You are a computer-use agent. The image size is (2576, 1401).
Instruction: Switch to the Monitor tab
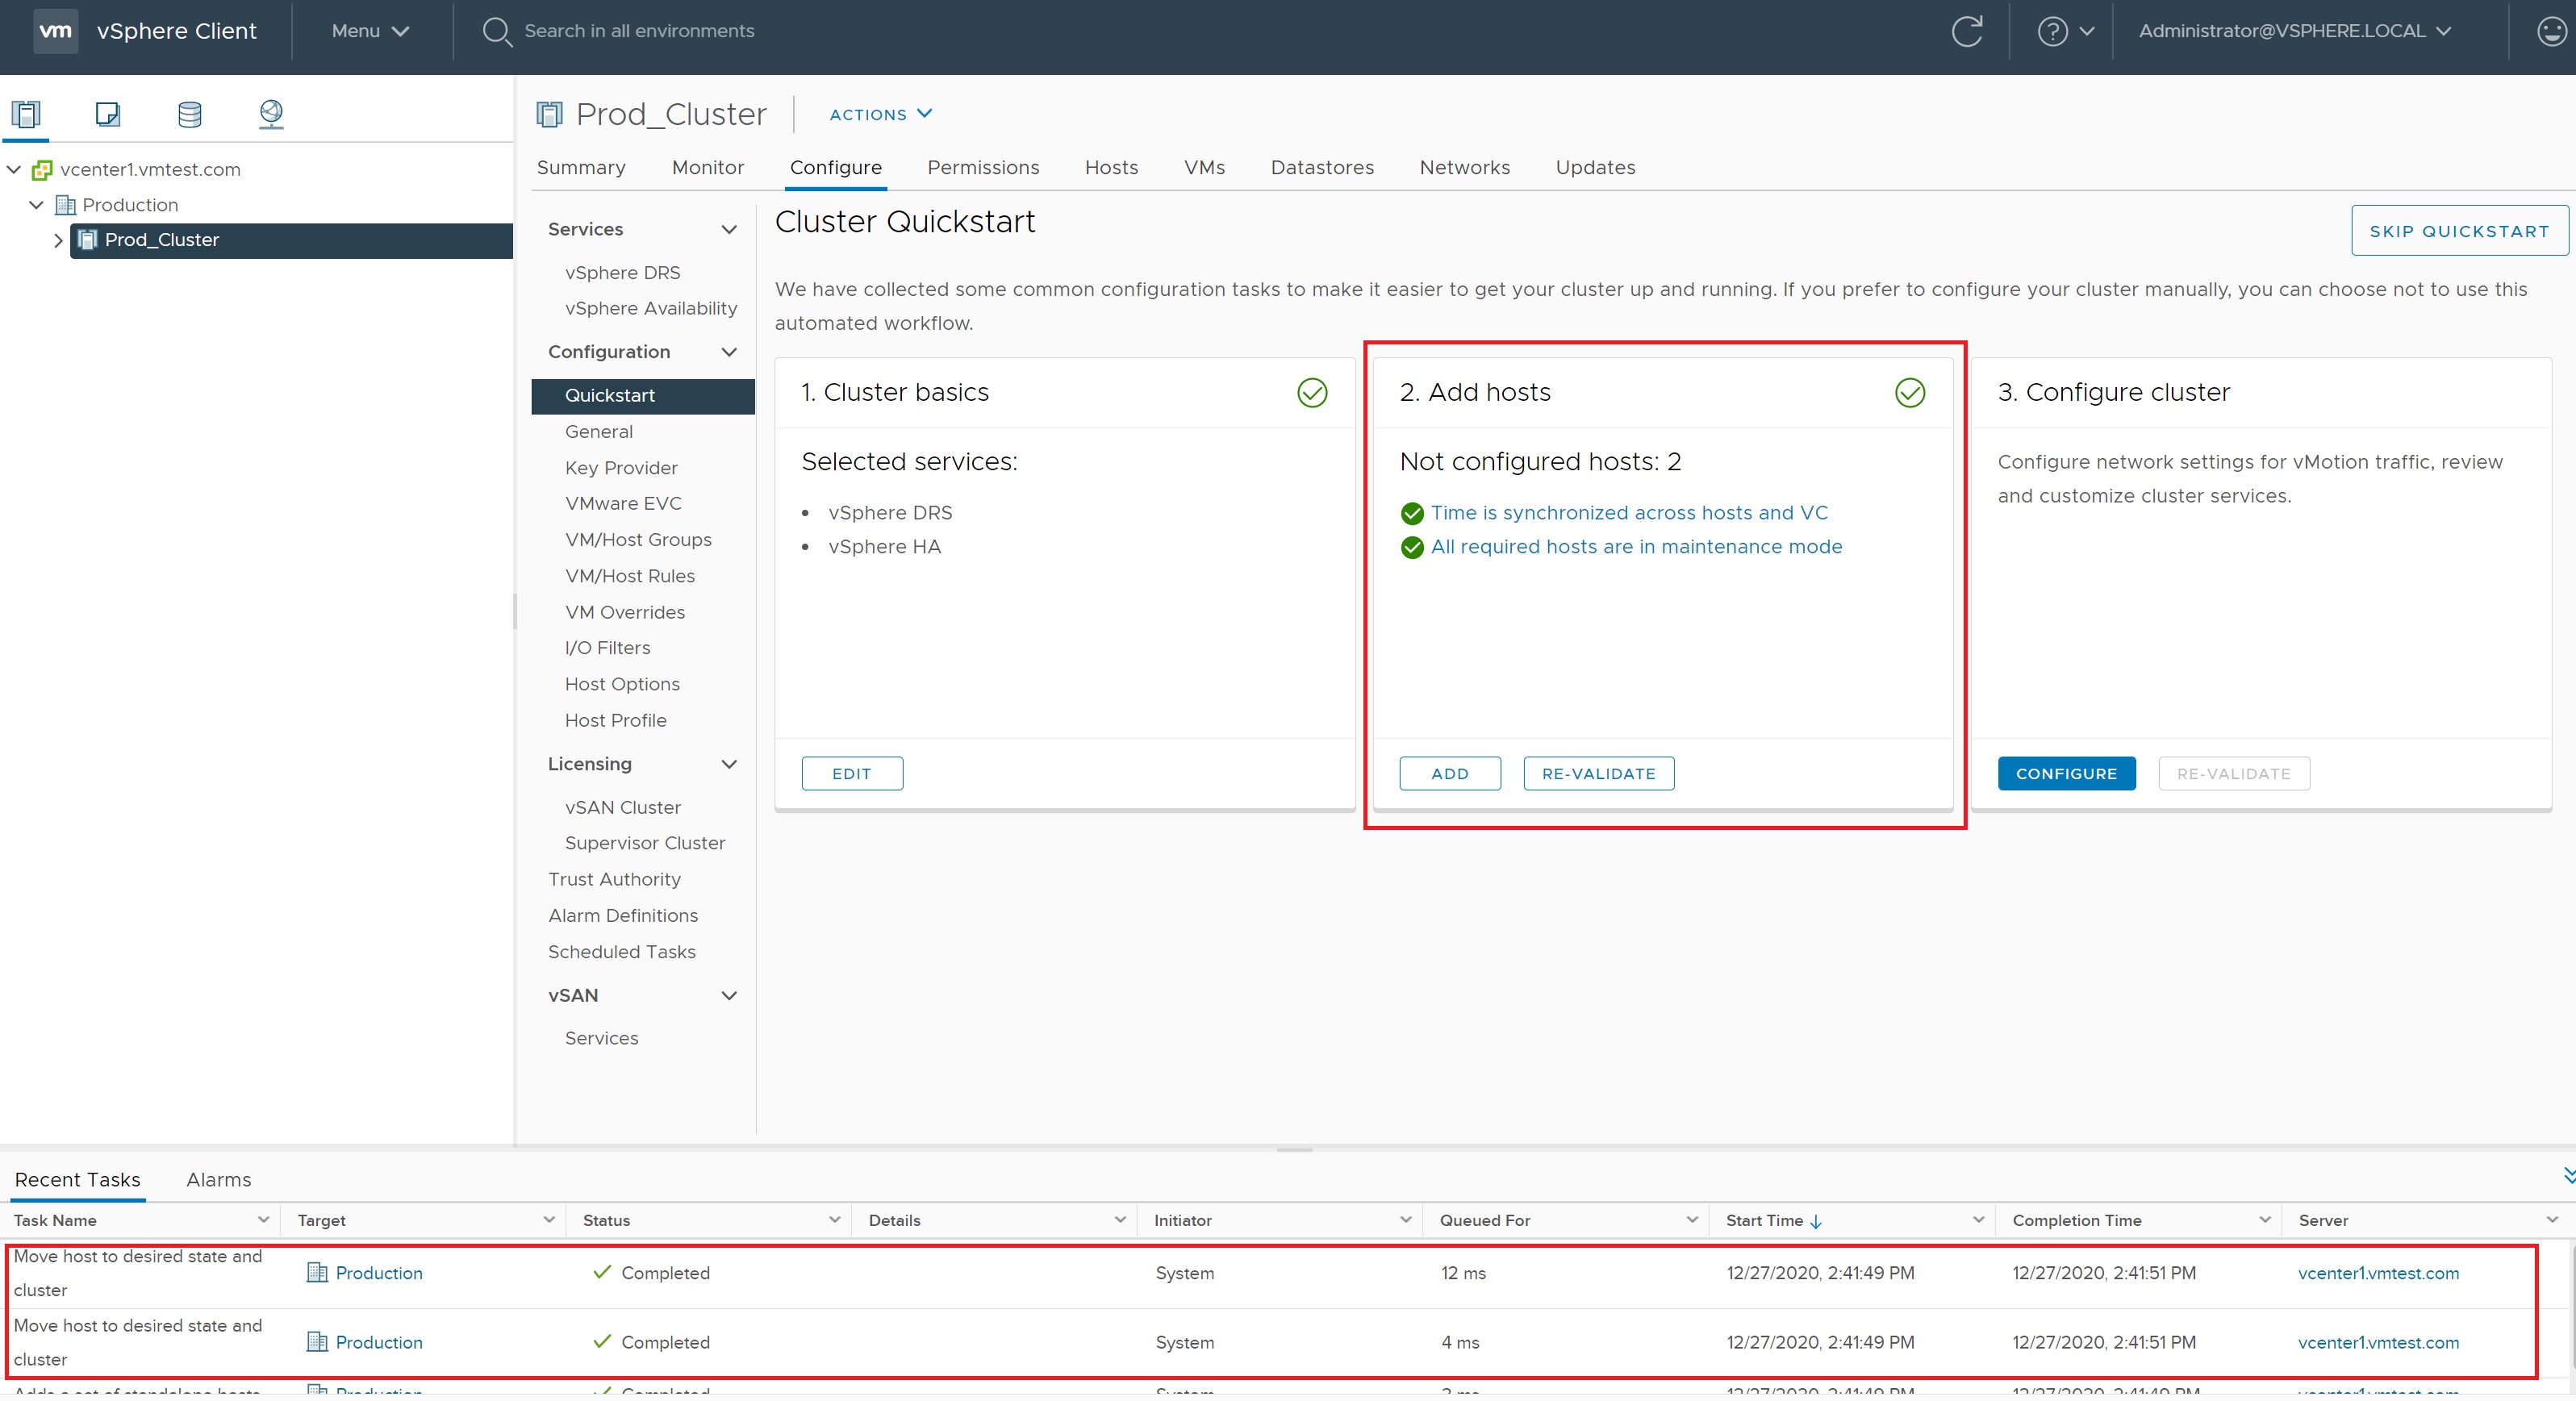(707, 167)
